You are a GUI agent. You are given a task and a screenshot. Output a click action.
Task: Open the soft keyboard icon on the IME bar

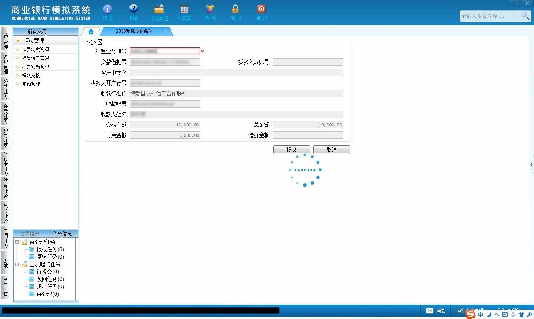click(505, 315)
